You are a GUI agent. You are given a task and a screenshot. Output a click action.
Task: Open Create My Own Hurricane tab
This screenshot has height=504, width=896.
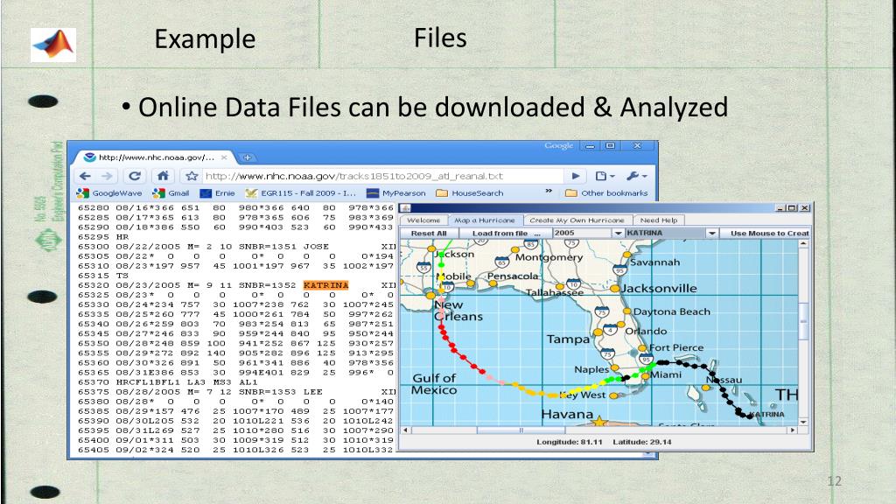(x=577, y=220)
